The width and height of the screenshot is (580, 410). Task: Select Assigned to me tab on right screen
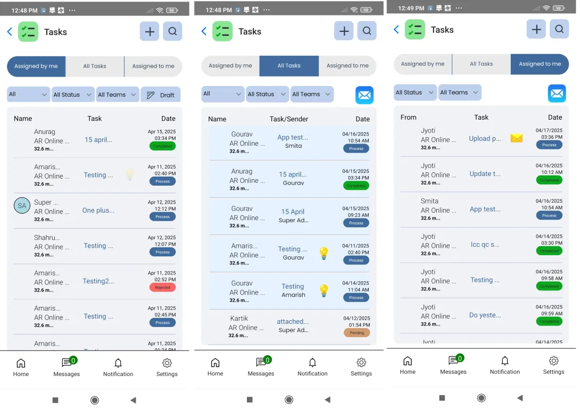[540, 64]
